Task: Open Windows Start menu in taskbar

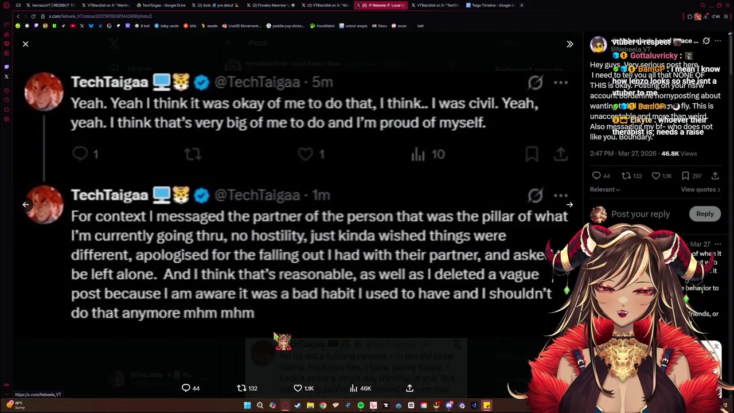Action: (x=247, y=406)
